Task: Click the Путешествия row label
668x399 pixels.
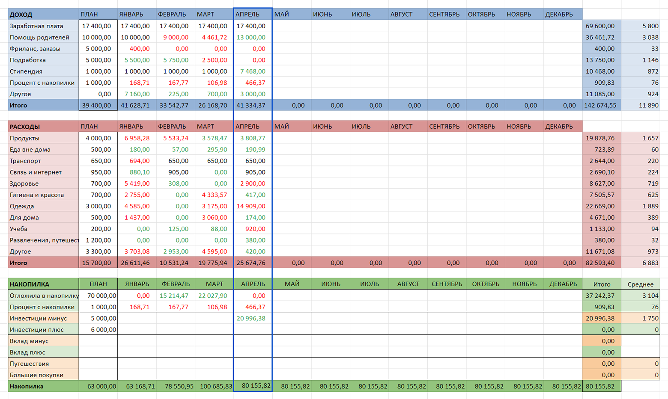Action: [x=43, y=364]
